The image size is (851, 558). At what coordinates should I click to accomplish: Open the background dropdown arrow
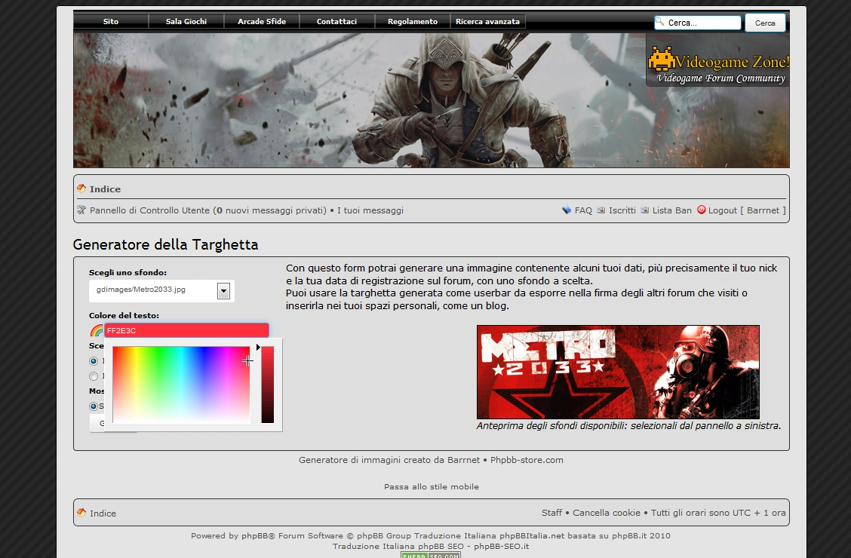(223, 291)
